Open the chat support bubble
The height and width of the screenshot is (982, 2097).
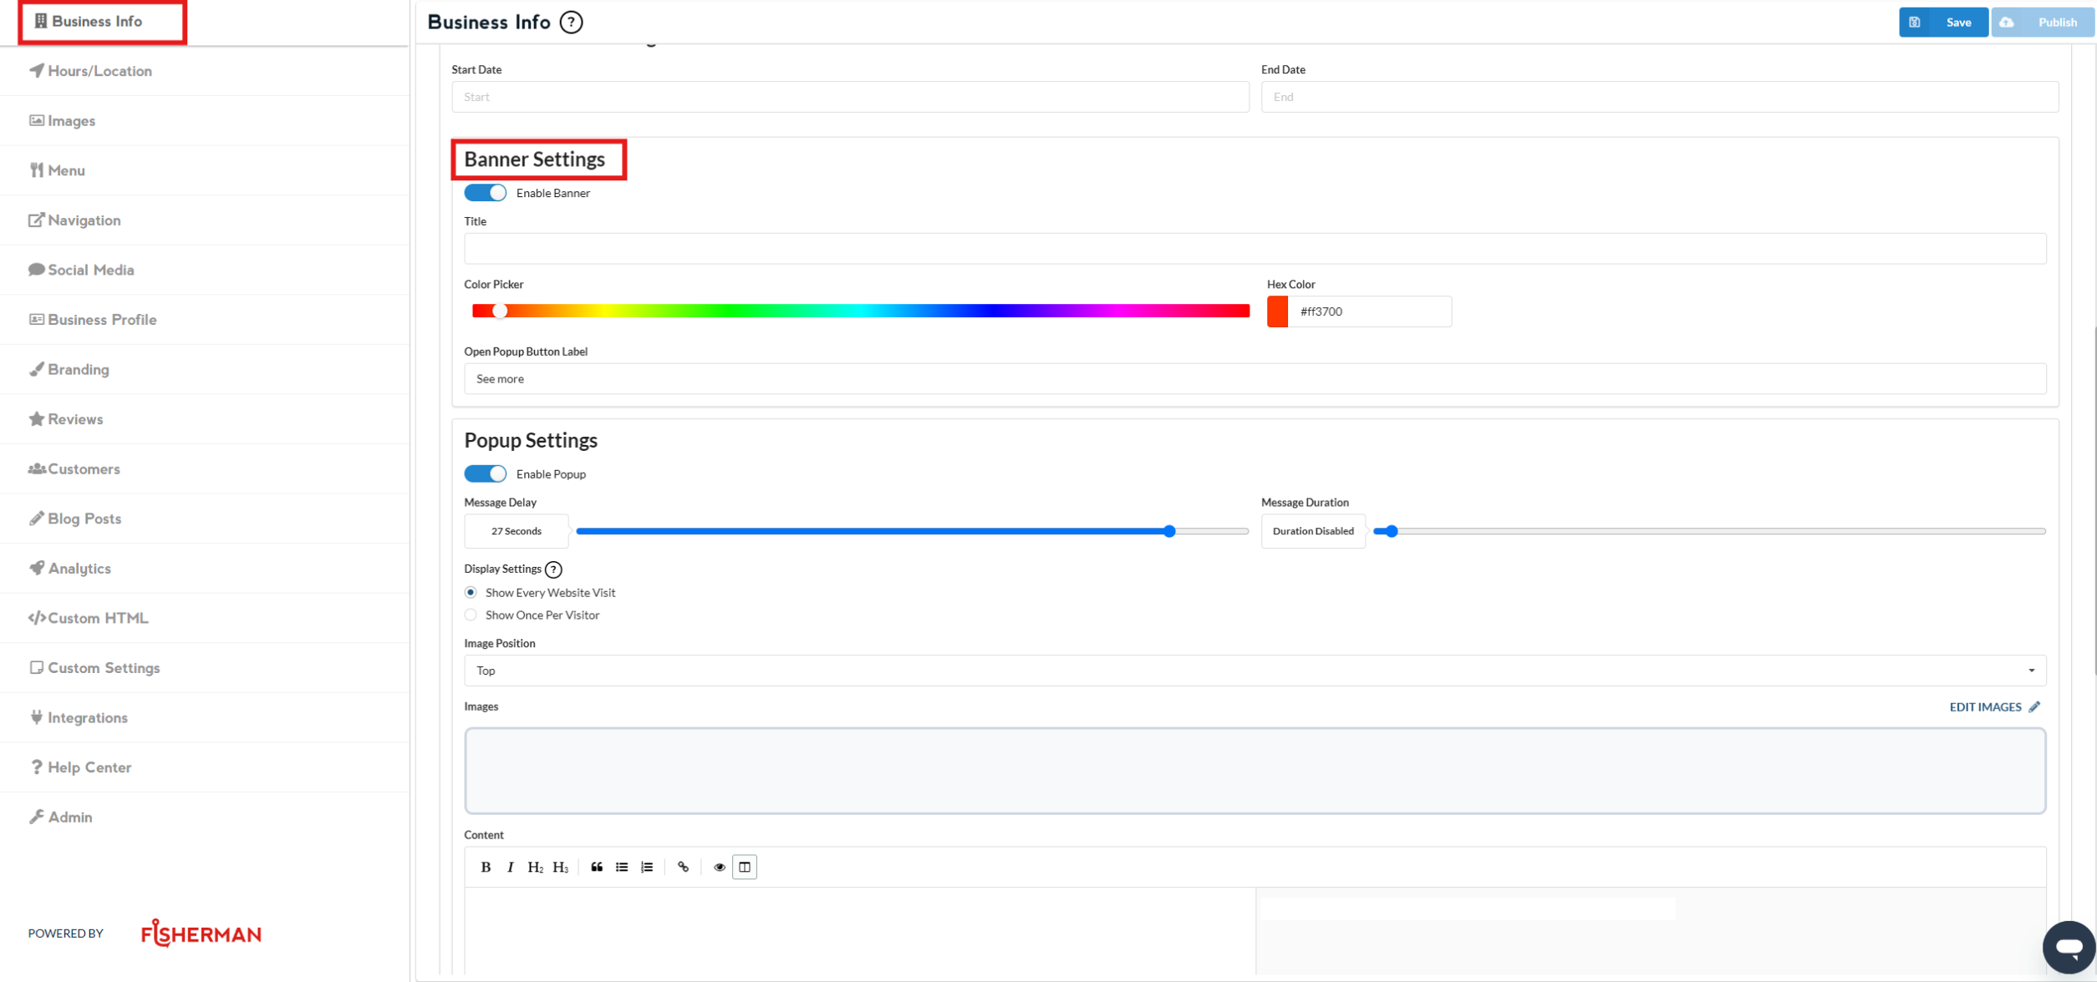coord(2068,946)
